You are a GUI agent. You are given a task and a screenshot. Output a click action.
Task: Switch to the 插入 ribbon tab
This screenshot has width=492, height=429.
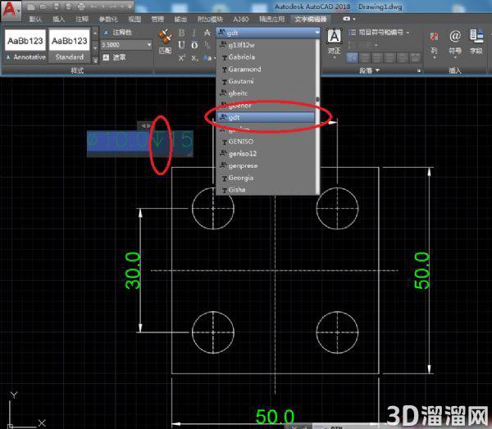(58, 19)
